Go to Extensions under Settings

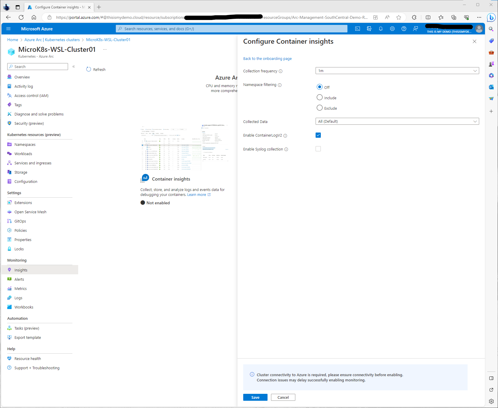[23, 203]
